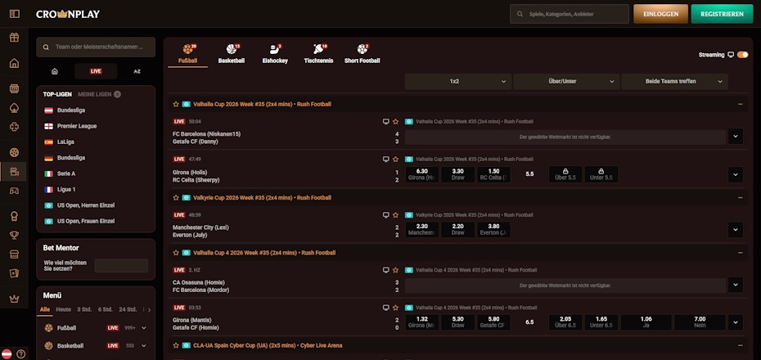761x360 pixels.
Task: Open the 1x2 market dropdown
Action: [x=458, y=82]
